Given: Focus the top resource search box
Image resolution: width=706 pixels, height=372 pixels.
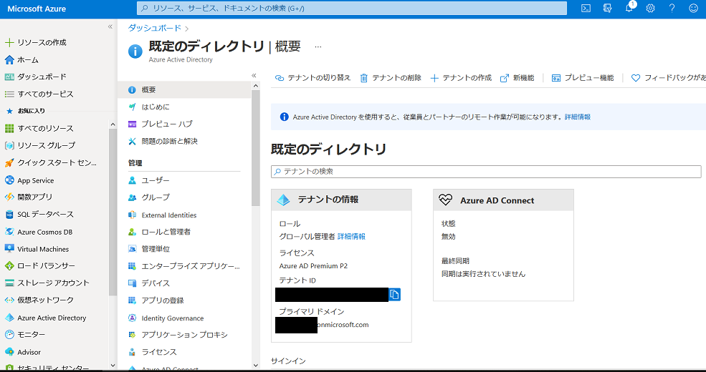Looking at the screenshot, I should click(x=352, y=8).
